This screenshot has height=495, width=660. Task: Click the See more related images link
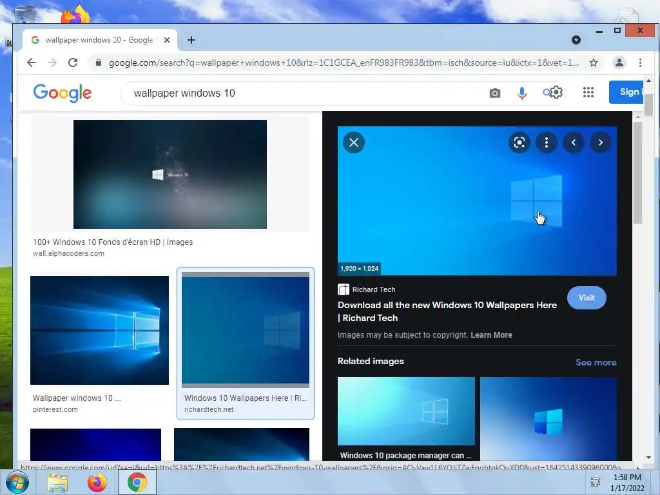click(596, 362)
